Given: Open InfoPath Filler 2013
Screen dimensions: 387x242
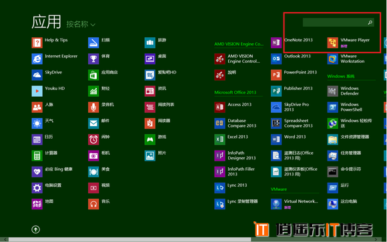Looking at the screenshot, I should (x=235, y=172).
